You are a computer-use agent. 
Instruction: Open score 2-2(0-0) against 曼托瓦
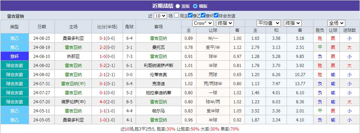coord(107,47)
